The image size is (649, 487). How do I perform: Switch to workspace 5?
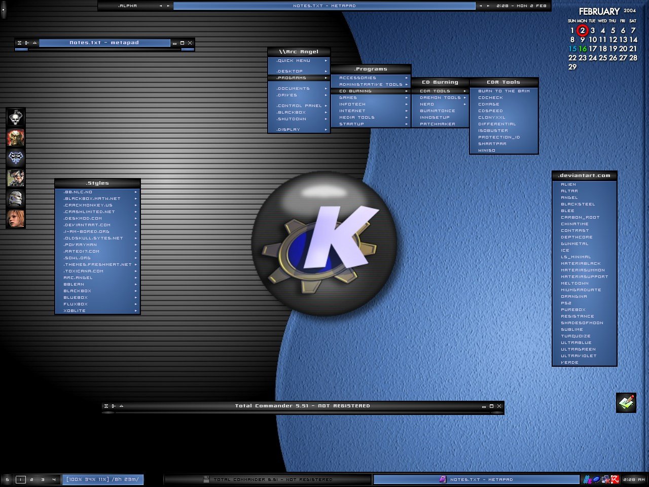[x=7, y=479]
